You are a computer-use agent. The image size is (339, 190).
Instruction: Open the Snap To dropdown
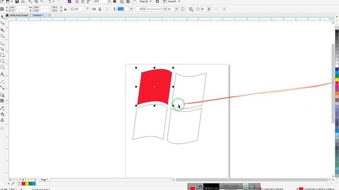coord(146,1)
